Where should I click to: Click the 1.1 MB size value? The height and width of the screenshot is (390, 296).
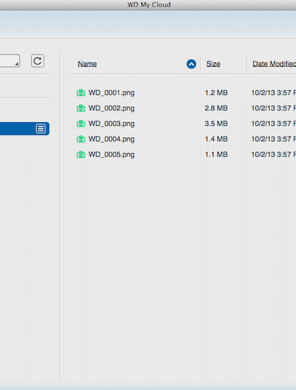[x=216, y=154]
